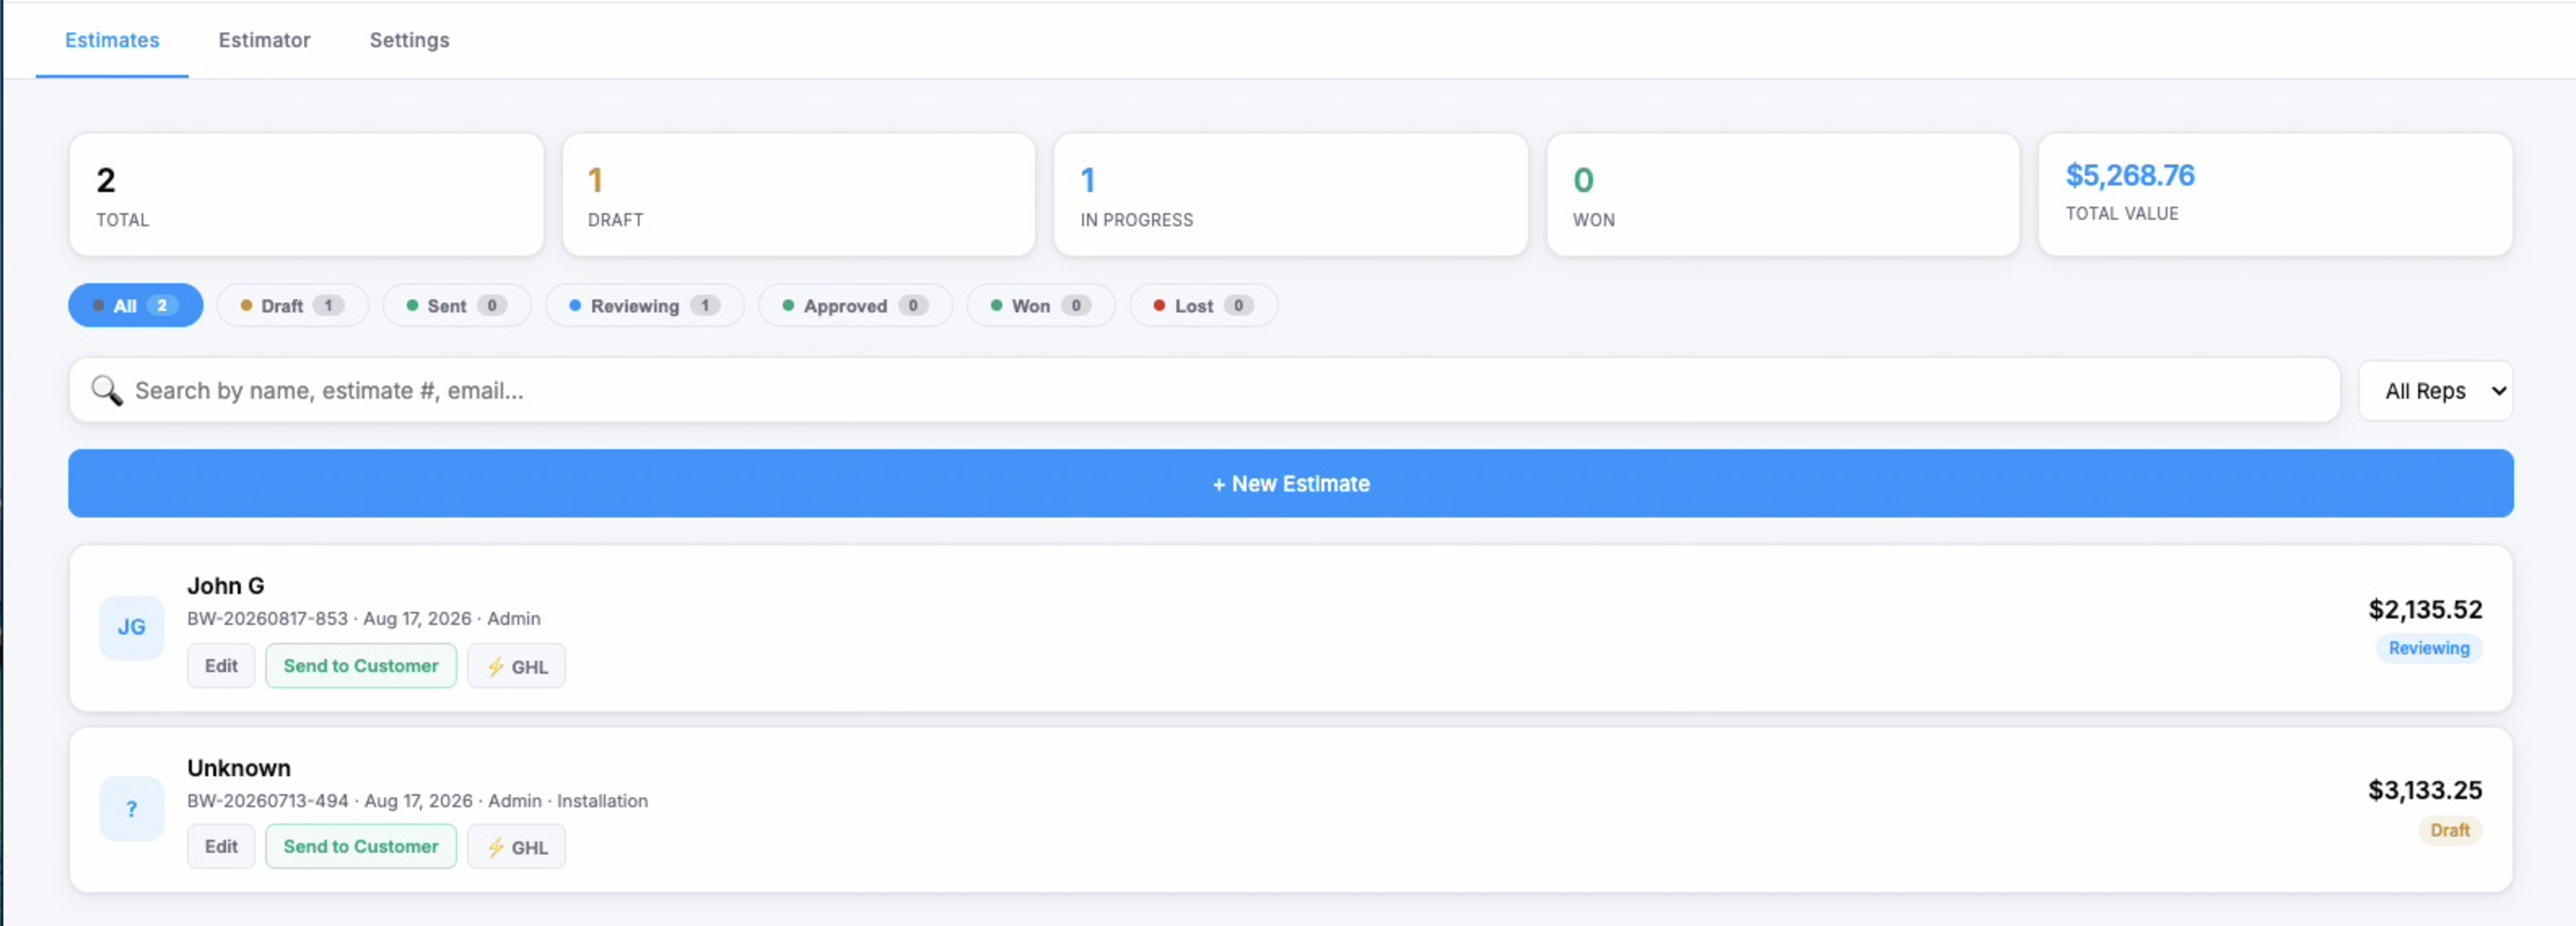Filter estimates by Lost status
The image size is (2576, 926).
(1203, 306)
